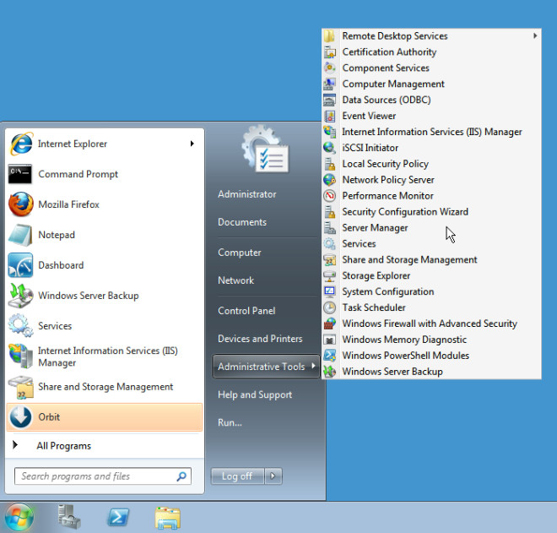Open Windows PowerShell Modules entry
Image resolution: width=557 pixels, height=533 pixels.
(x=405, y=356)
